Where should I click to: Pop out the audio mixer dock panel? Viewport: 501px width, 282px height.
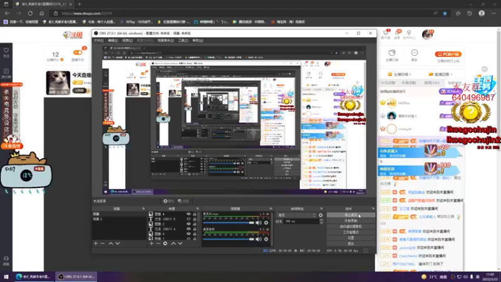click(x=271, y=209)
